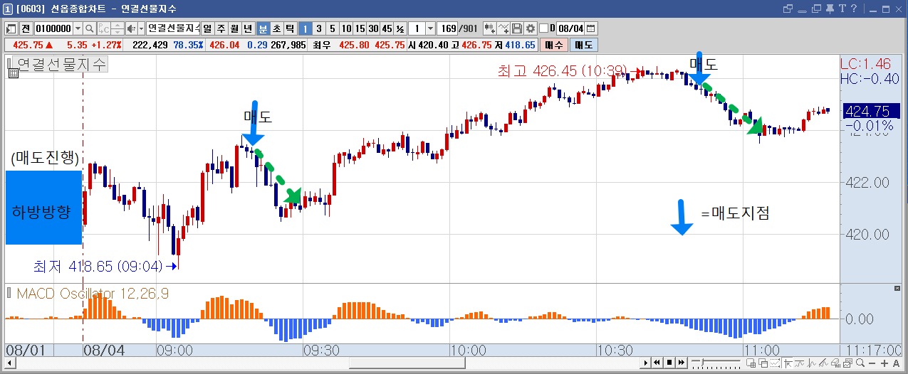The height and width of the screenshot is (374, 908).
Task: Click the eraser tool icon
Action: (836, 363)
